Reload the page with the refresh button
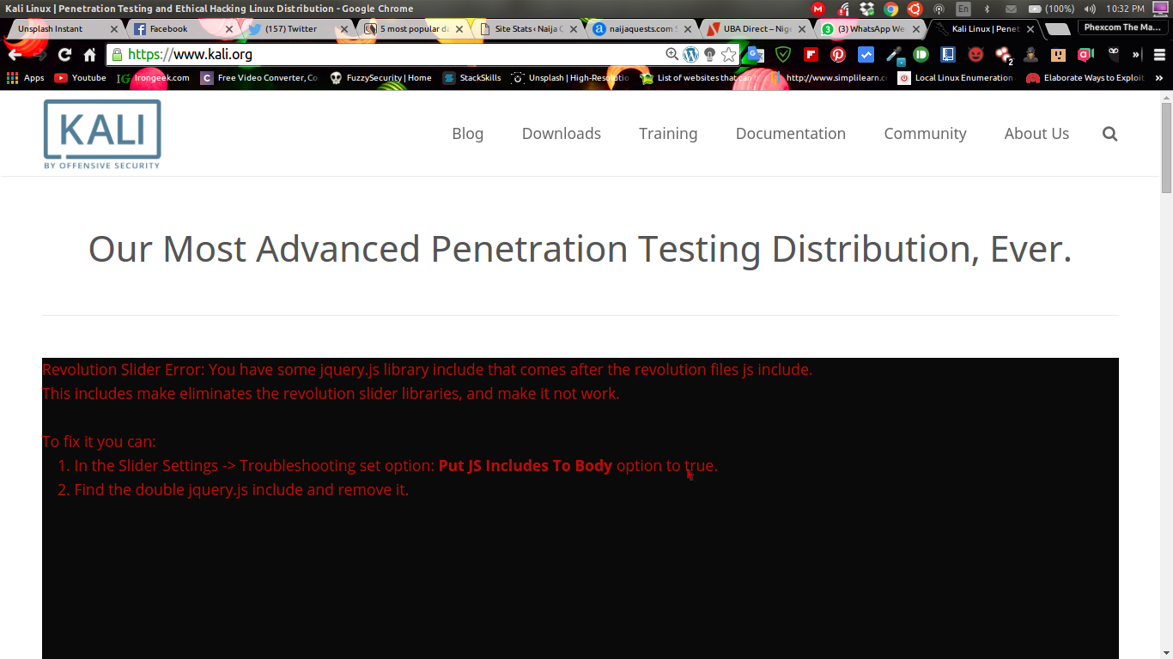1173x659 pixels. coord(64,55)
